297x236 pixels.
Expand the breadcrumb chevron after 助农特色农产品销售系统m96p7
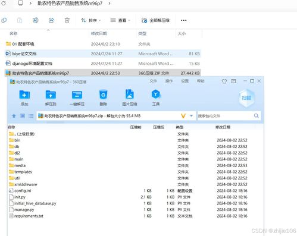tap(110, 3)
